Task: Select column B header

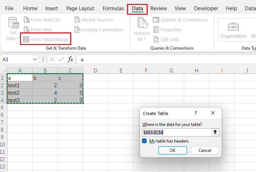Action: (45, 70)
